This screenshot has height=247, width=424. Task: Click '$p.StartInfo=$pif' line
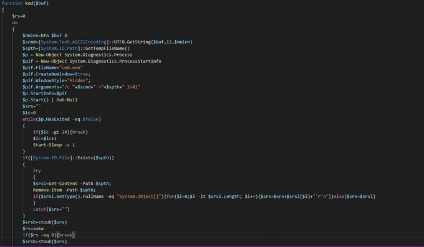click(x=45, y=93)
